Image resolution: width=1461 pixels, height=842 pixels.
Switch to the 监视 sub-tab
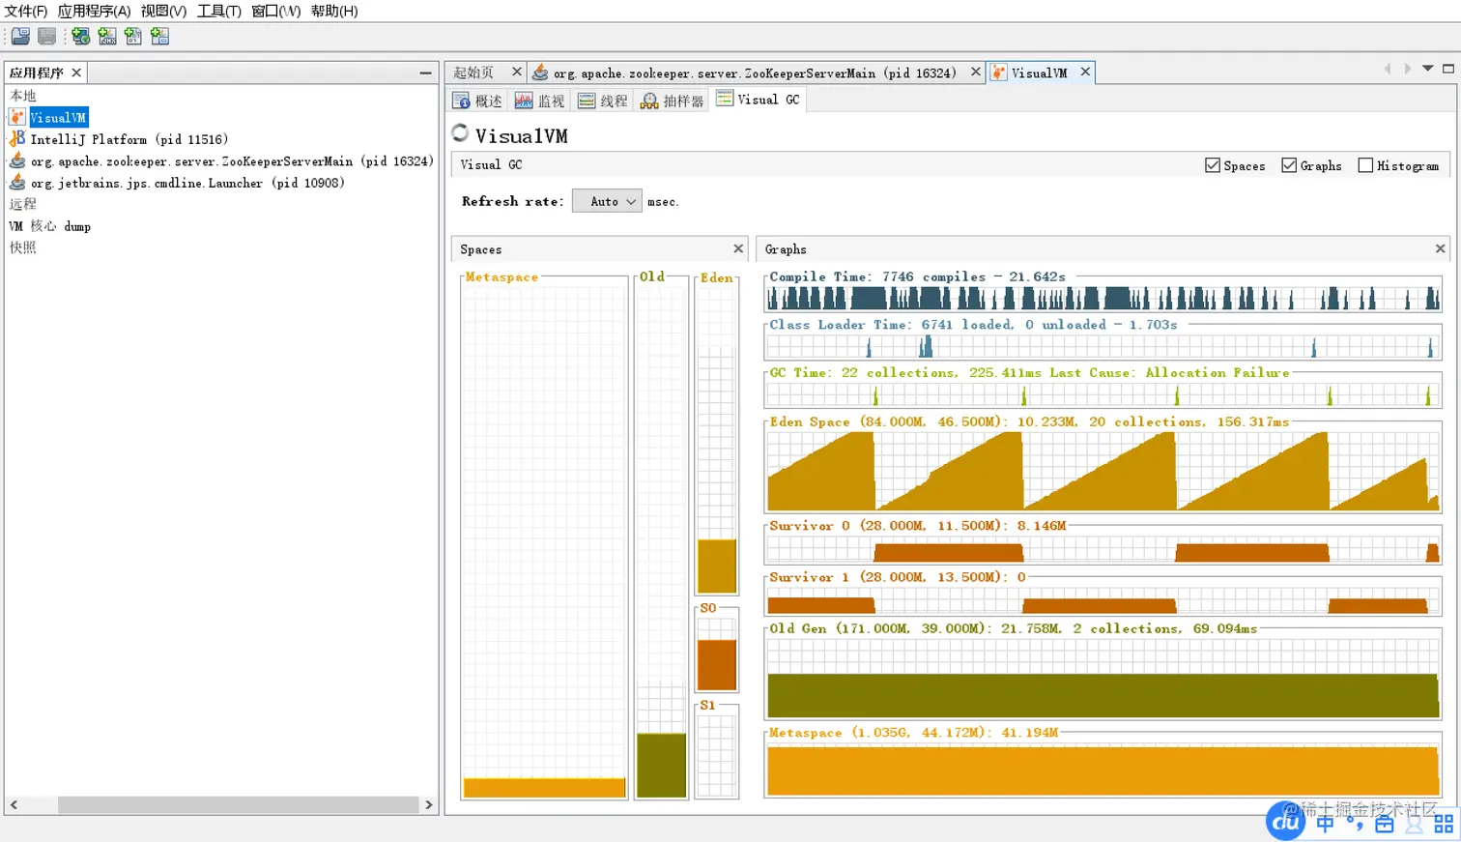pyautogui.click(x=540, y=101)
